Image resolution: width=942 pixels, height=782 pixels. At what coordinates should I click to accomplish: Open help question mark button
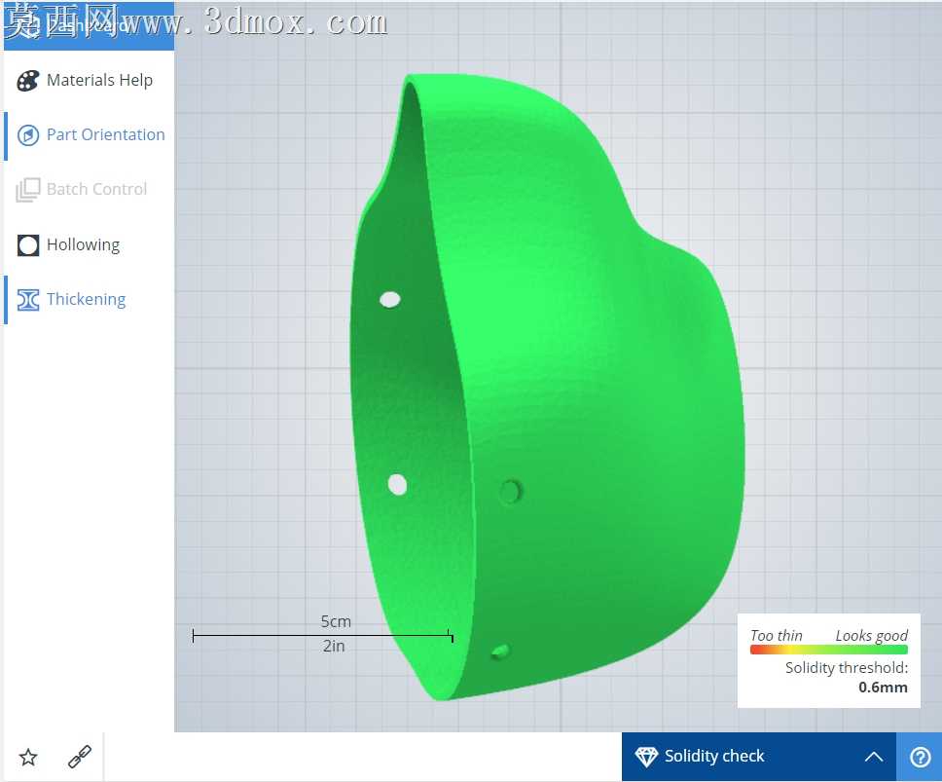tap(920, 757)
